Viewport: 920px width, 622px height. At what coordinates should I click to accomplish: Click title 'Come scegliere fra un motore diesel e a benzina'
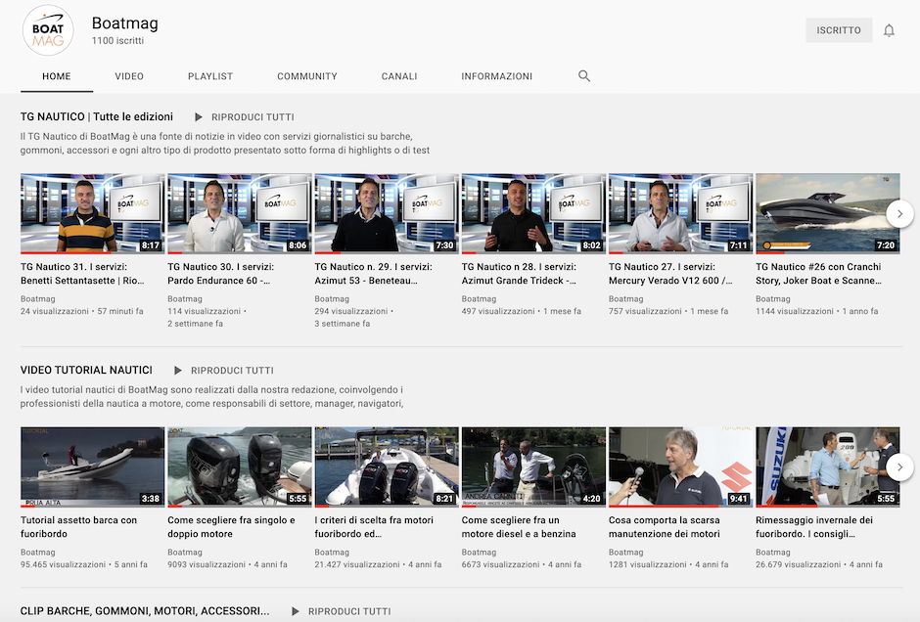point(519,527)
